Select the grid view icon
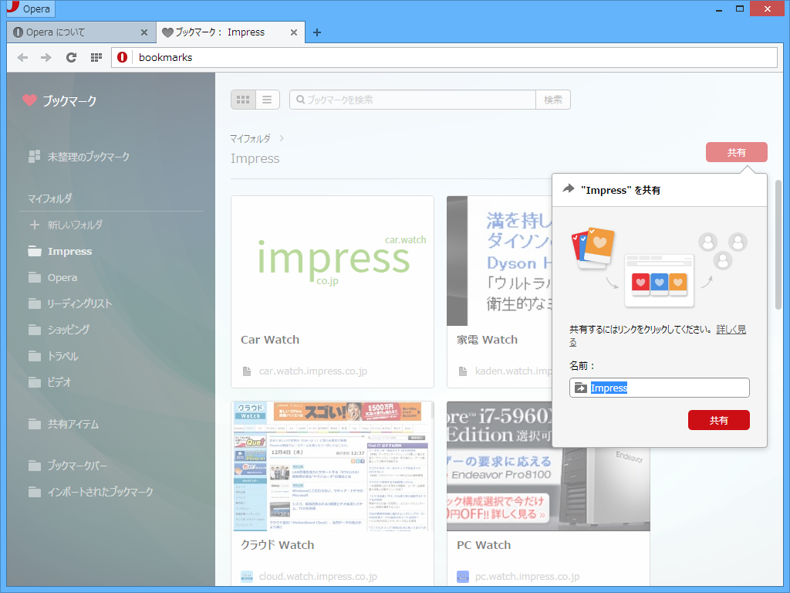This screenshot has height=593, width=790. [243, 99]
